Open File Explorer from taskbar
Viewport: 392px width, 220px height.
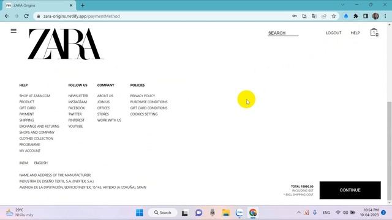[x=226, y=213]
